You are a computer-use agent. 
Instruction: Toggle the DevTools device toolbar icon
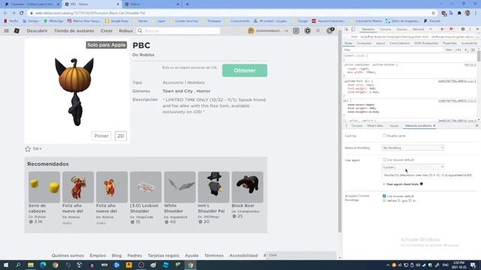[353, 29]
